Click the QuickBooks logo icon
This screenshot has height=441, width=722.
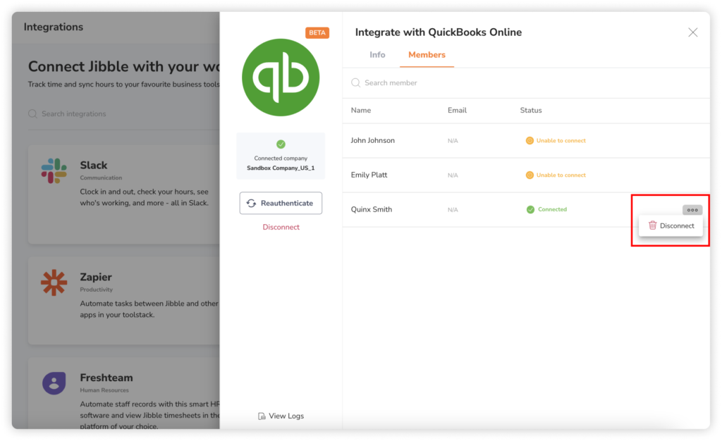pos(281,77)
